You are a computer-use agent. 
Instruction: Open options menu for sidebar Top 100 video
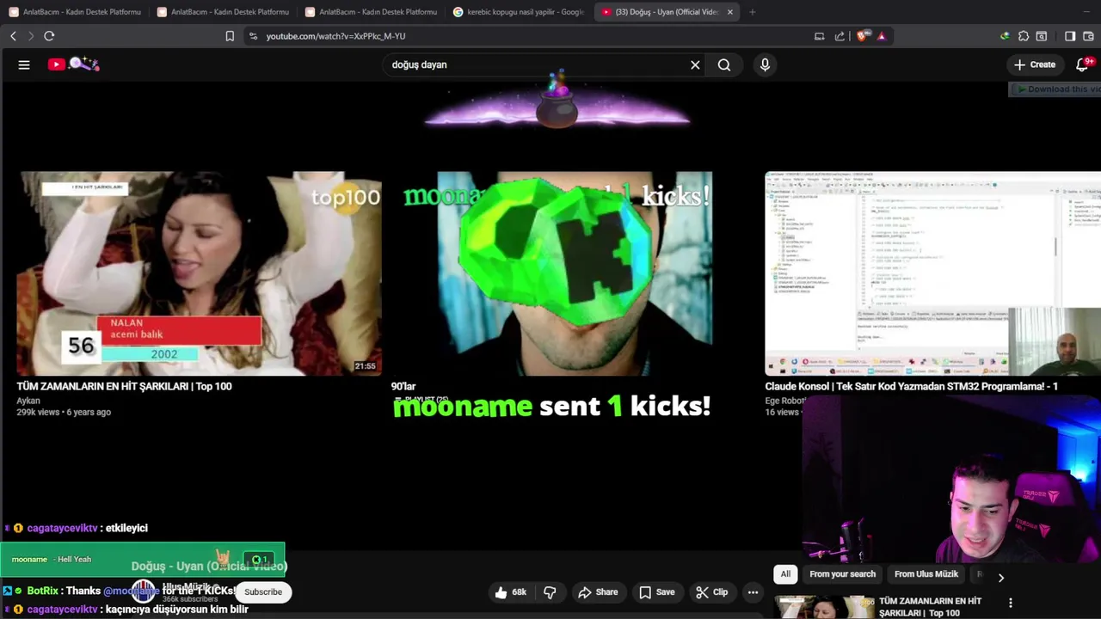pos(1011,603)
